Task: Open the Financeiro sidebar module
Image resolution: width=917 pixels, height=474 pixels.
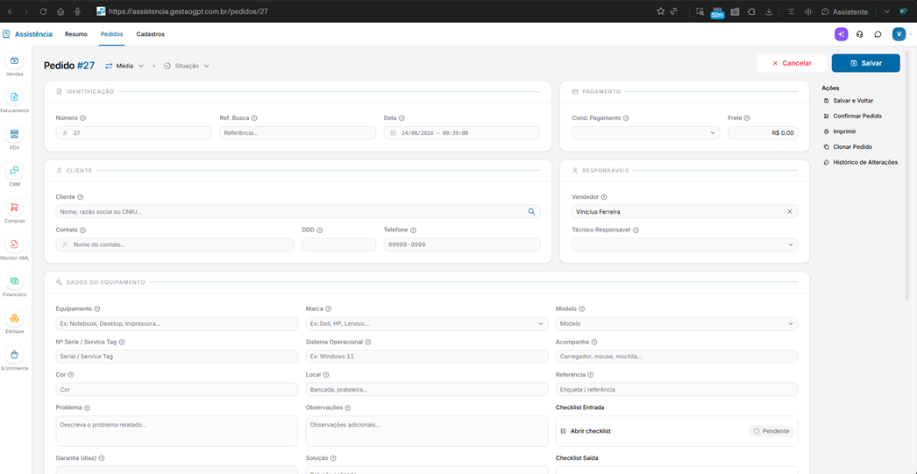Action: [x=15, y=285]
